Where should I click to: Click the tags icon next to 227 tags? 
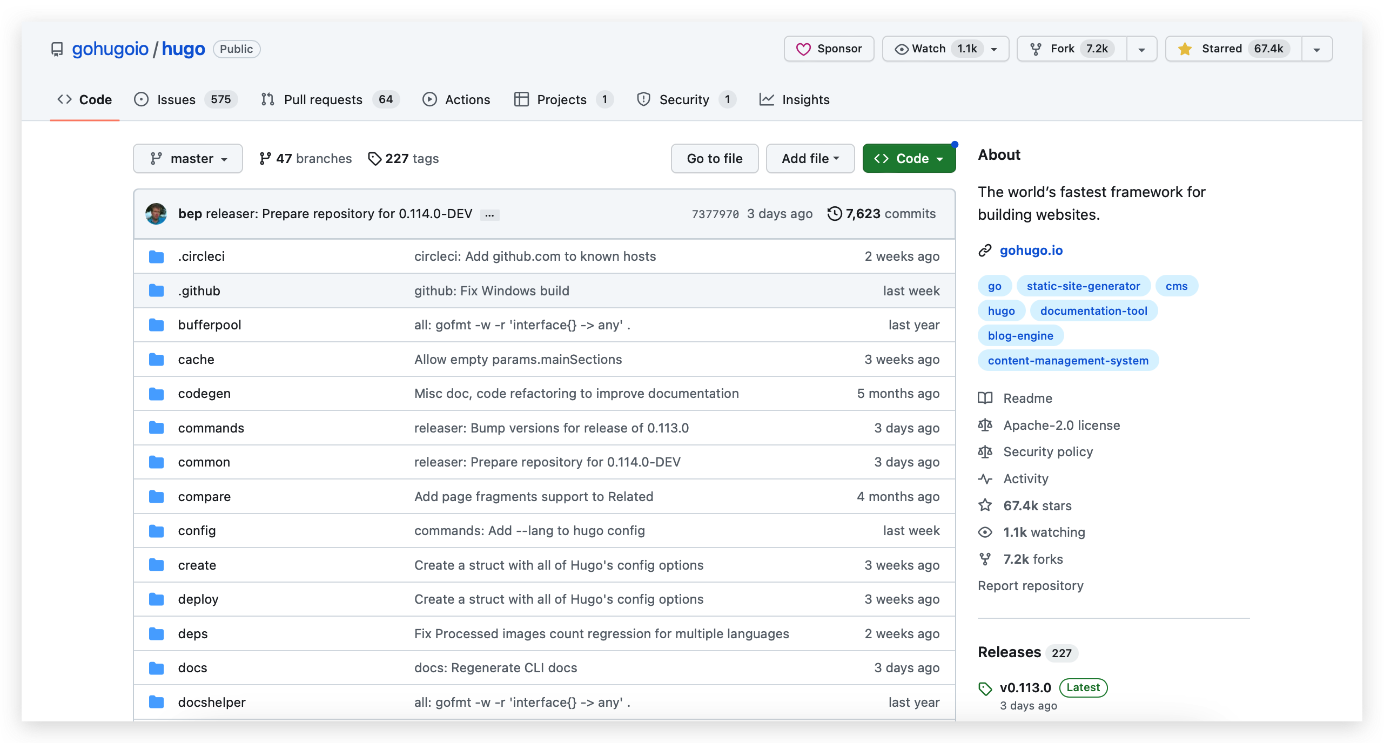374,159
